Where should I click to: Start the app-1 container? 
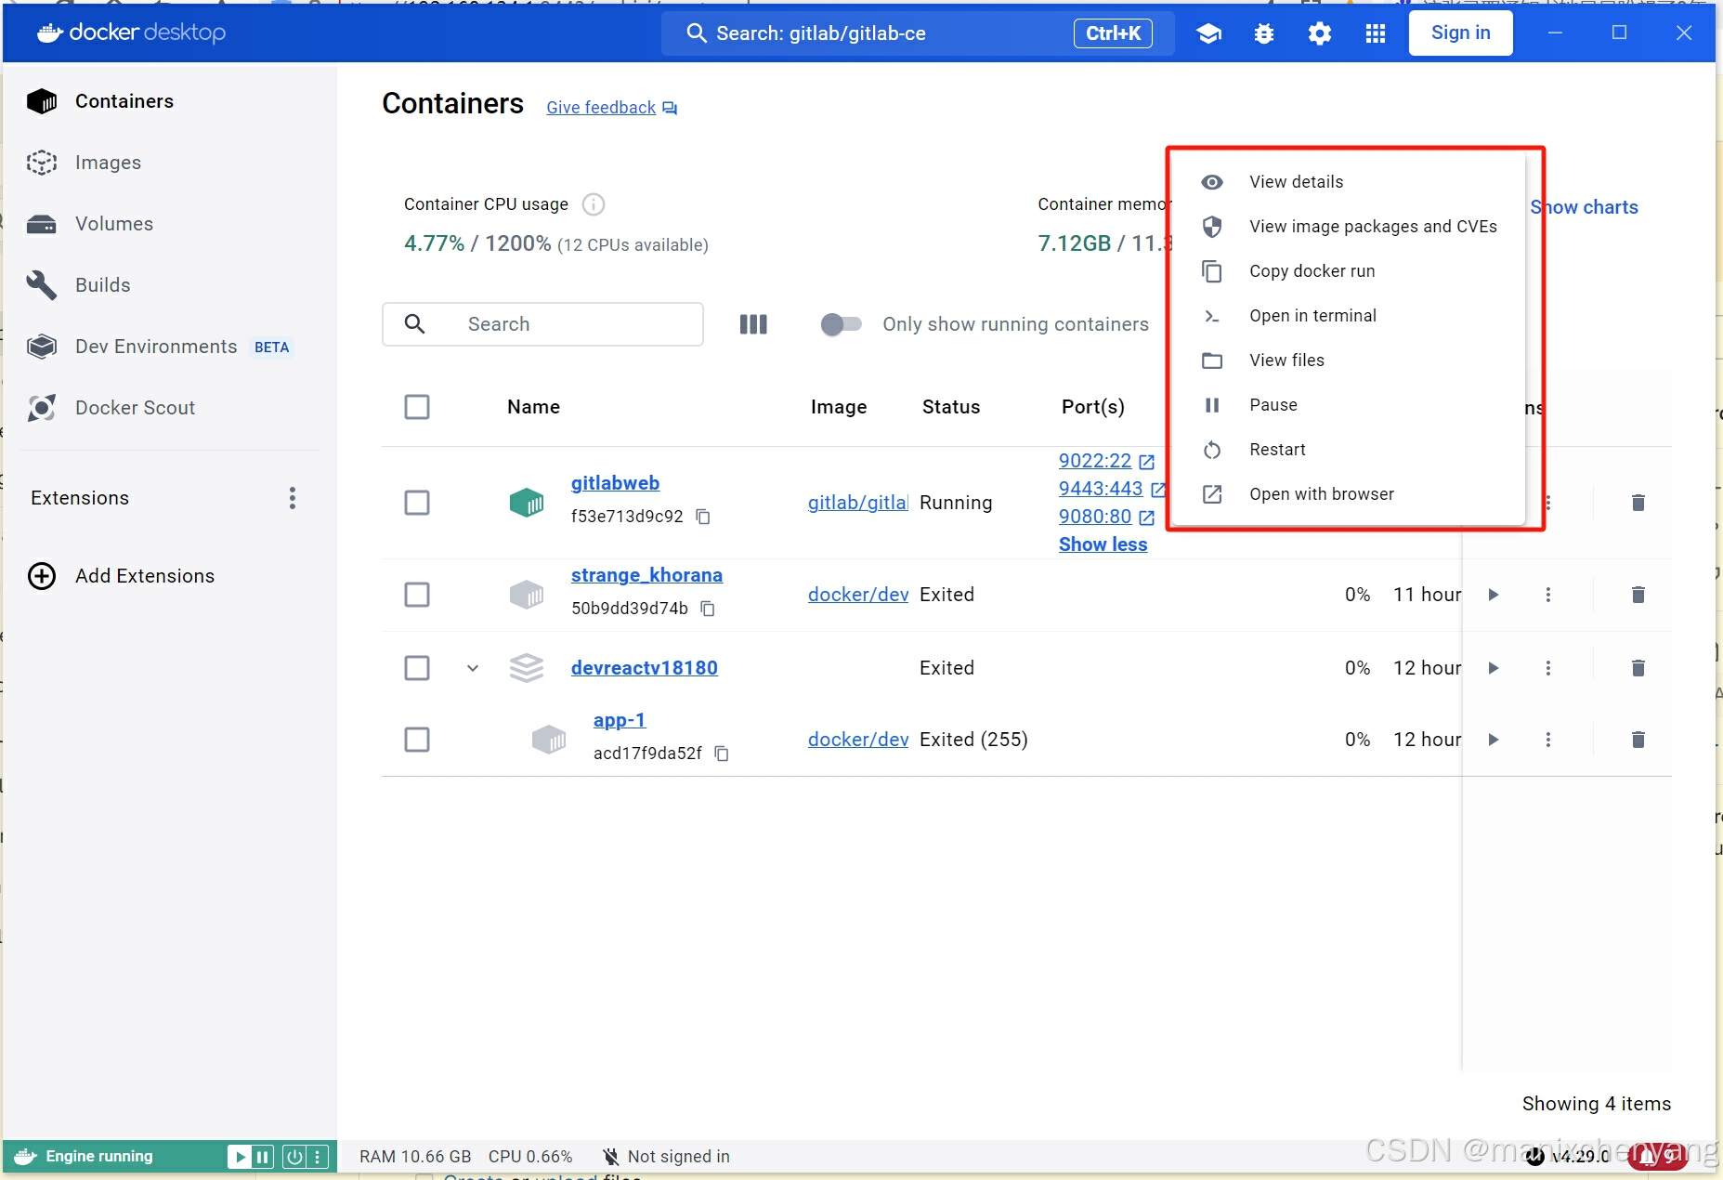(1494, 740)
